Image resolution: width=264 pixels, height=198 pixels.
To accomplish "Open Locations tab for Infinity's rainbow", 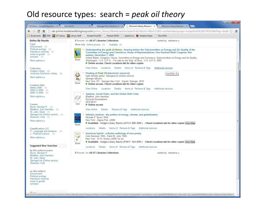I will (90, 128).
